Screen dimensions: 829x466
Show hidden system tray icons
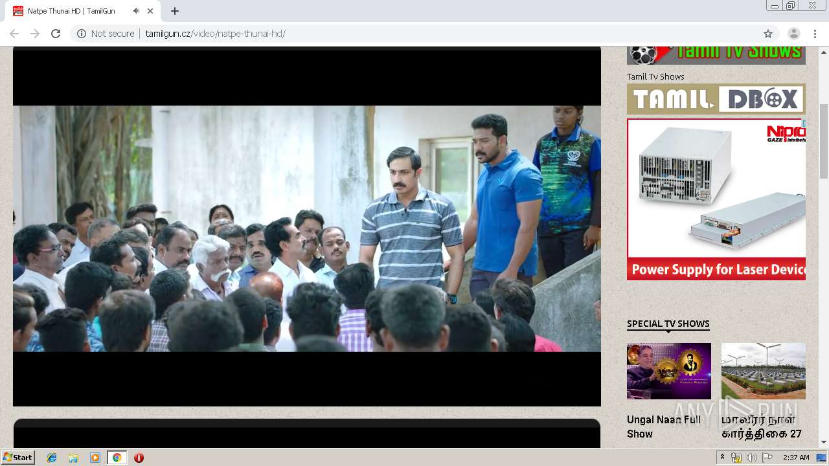click(x=722, y=458)
